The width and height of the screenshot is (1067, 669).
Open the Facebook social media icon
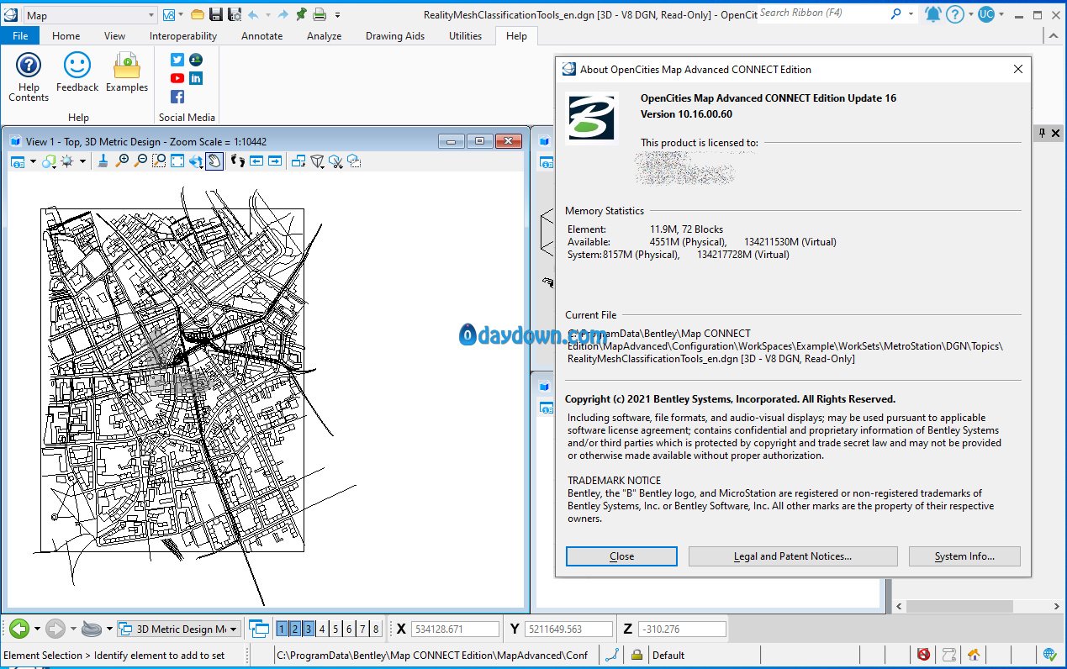[x=177, y=97]
